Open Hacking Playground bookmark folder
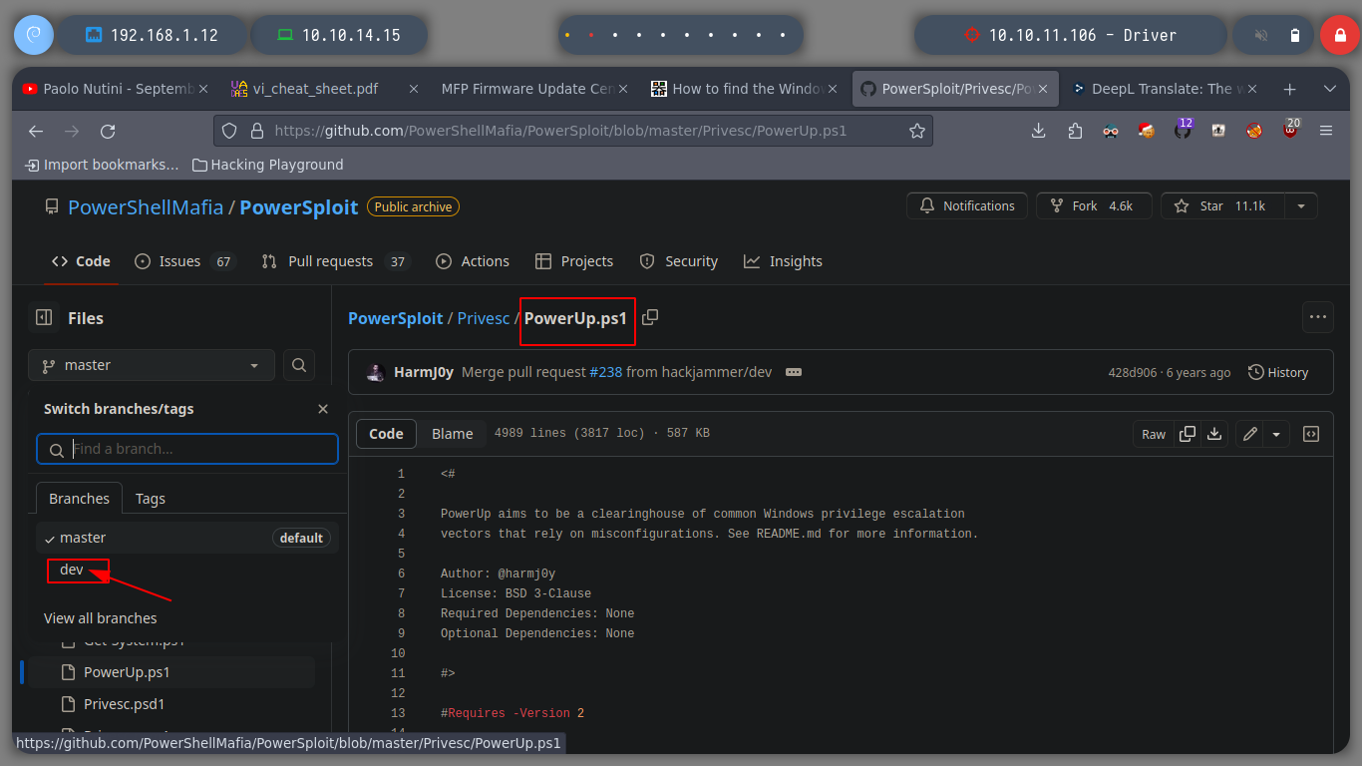1362x766 pixels. point(267,165)
